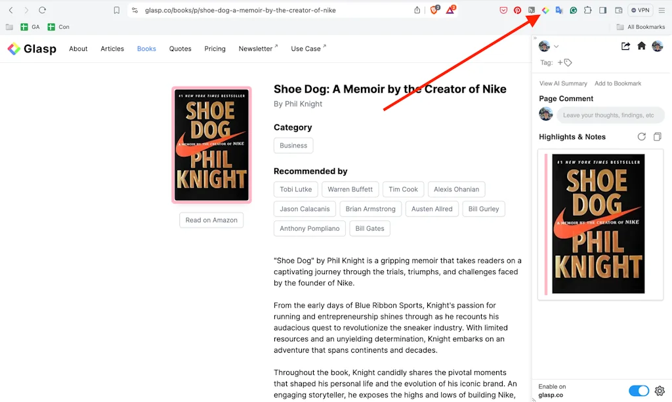Click the home icon in the Glasp sidebar
Screen dimensions: 672x402
[642, 46]
